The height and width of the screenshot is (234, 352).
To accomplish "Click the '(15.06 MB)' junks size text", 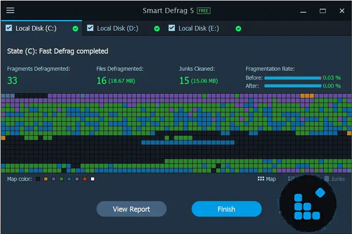I will 204,81.
